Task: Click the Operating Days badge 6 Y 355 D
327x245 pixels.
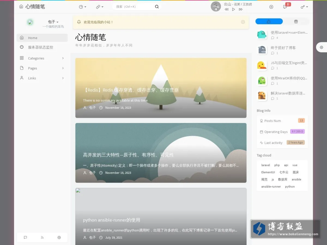Action: click(x=297, y=131)
